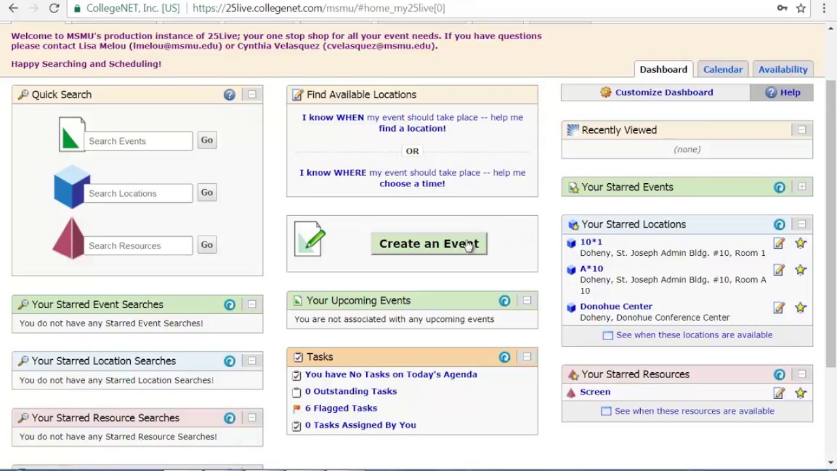The width and height of the screenshot is (837, 471).
Task: Collapse the Quick Search panel
Action: point(252,95)
